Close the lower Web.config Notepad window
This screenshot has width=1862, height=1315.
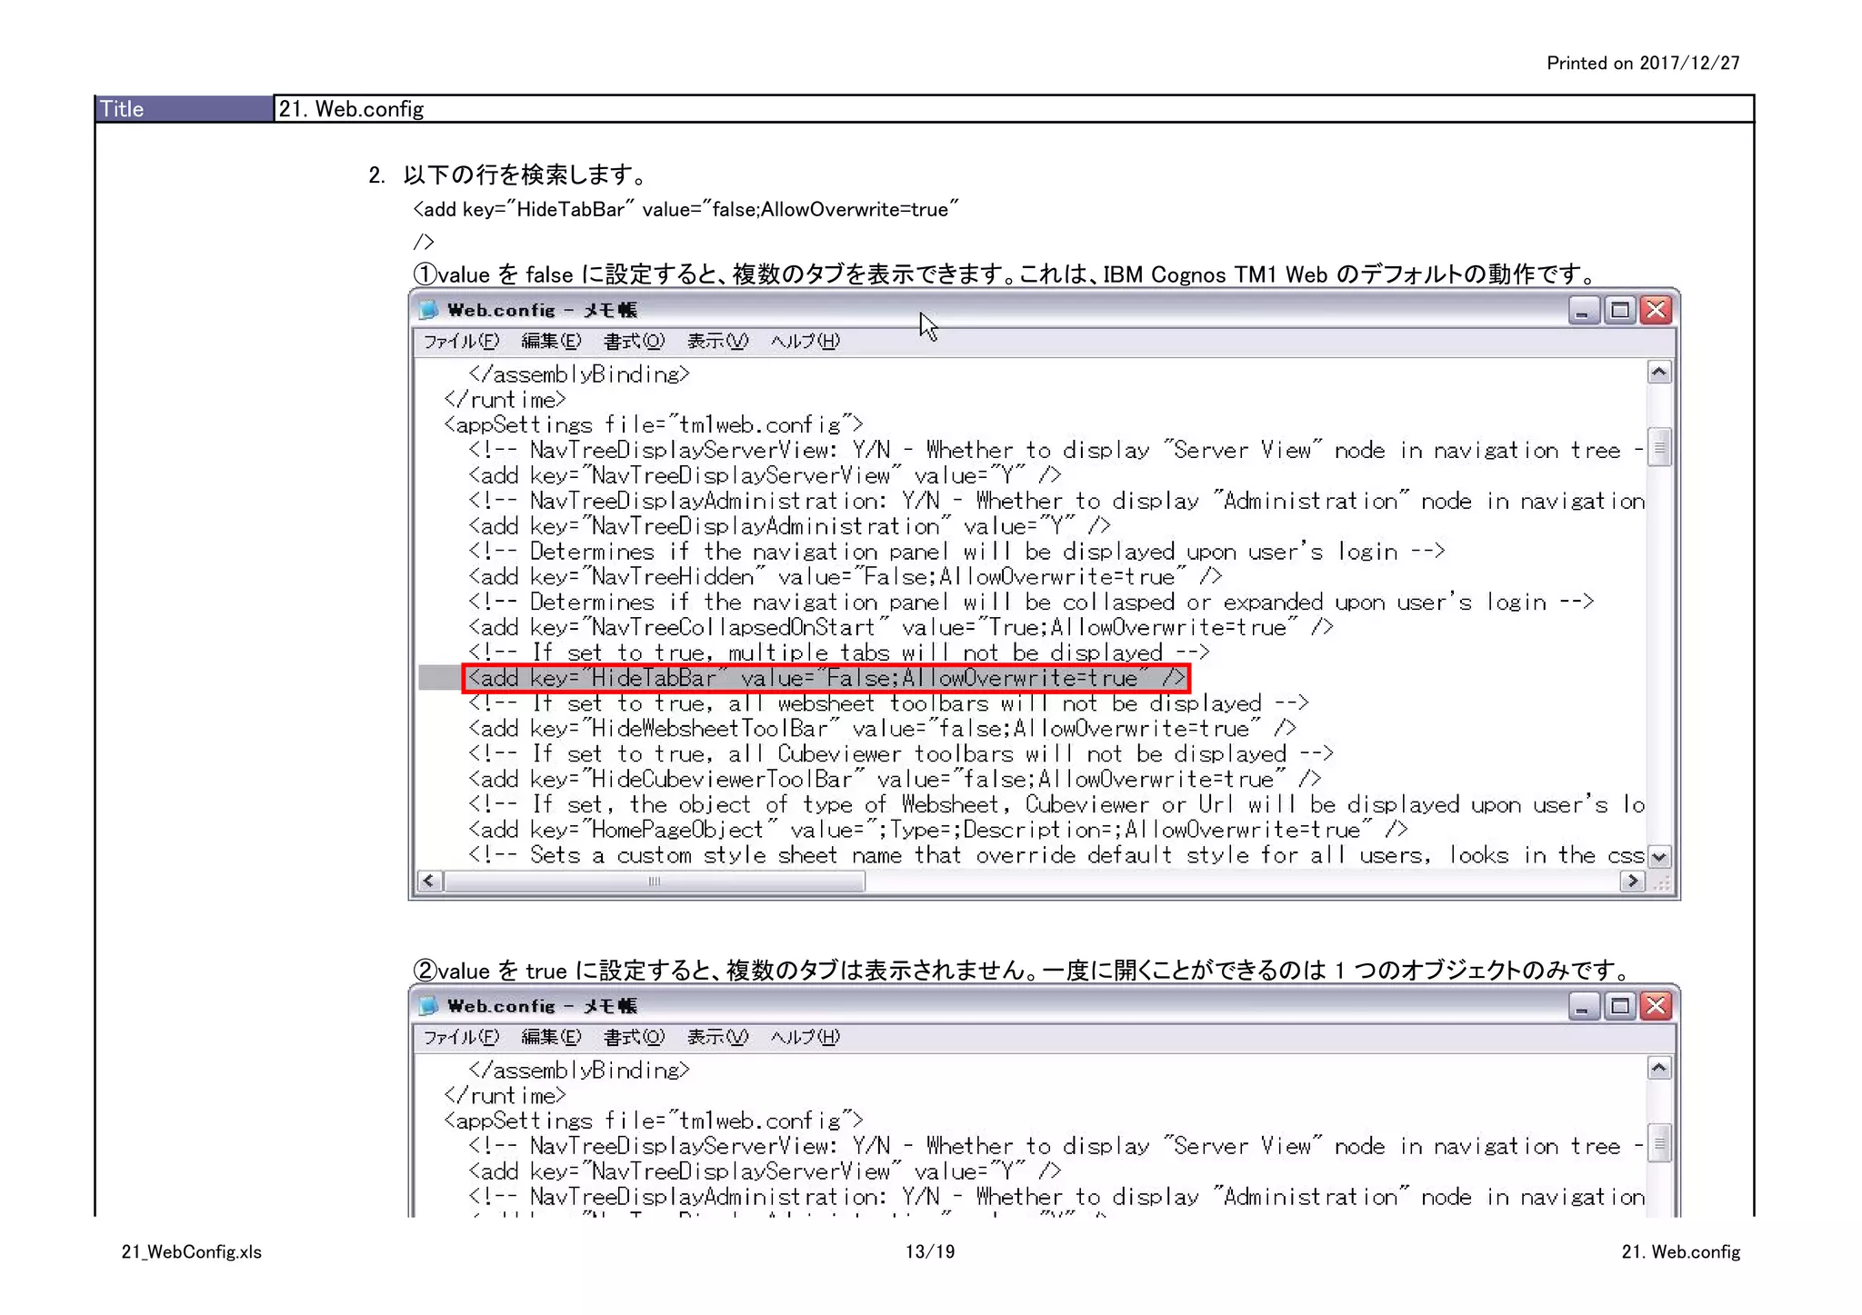[1657, 1006]
